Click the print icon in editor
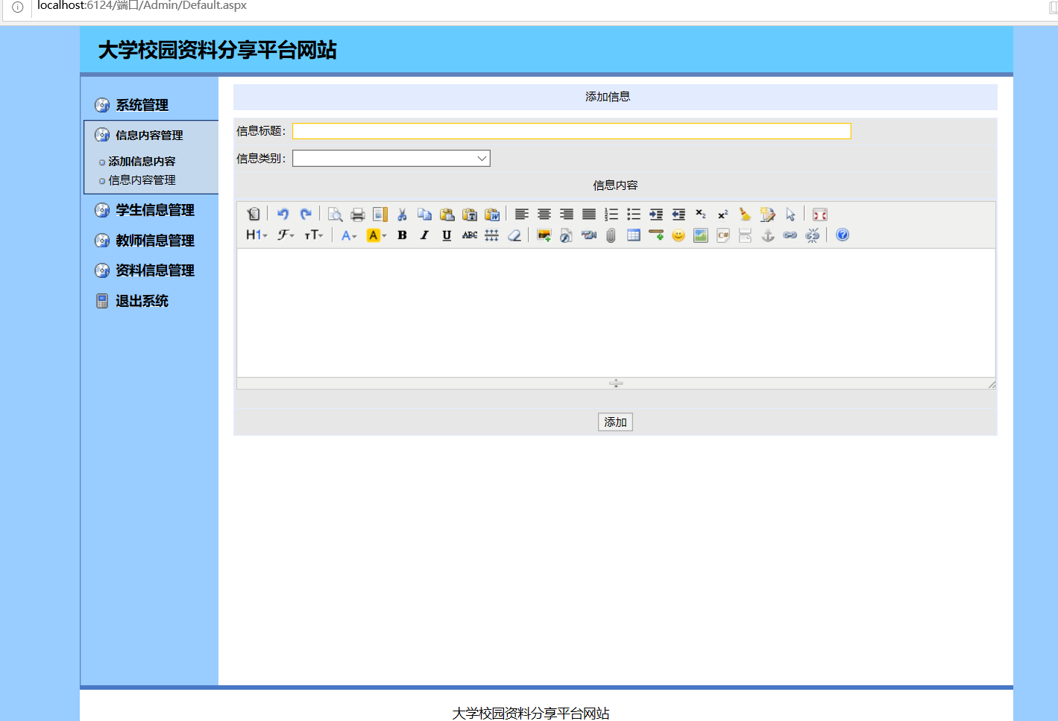 tap(358, 215)
